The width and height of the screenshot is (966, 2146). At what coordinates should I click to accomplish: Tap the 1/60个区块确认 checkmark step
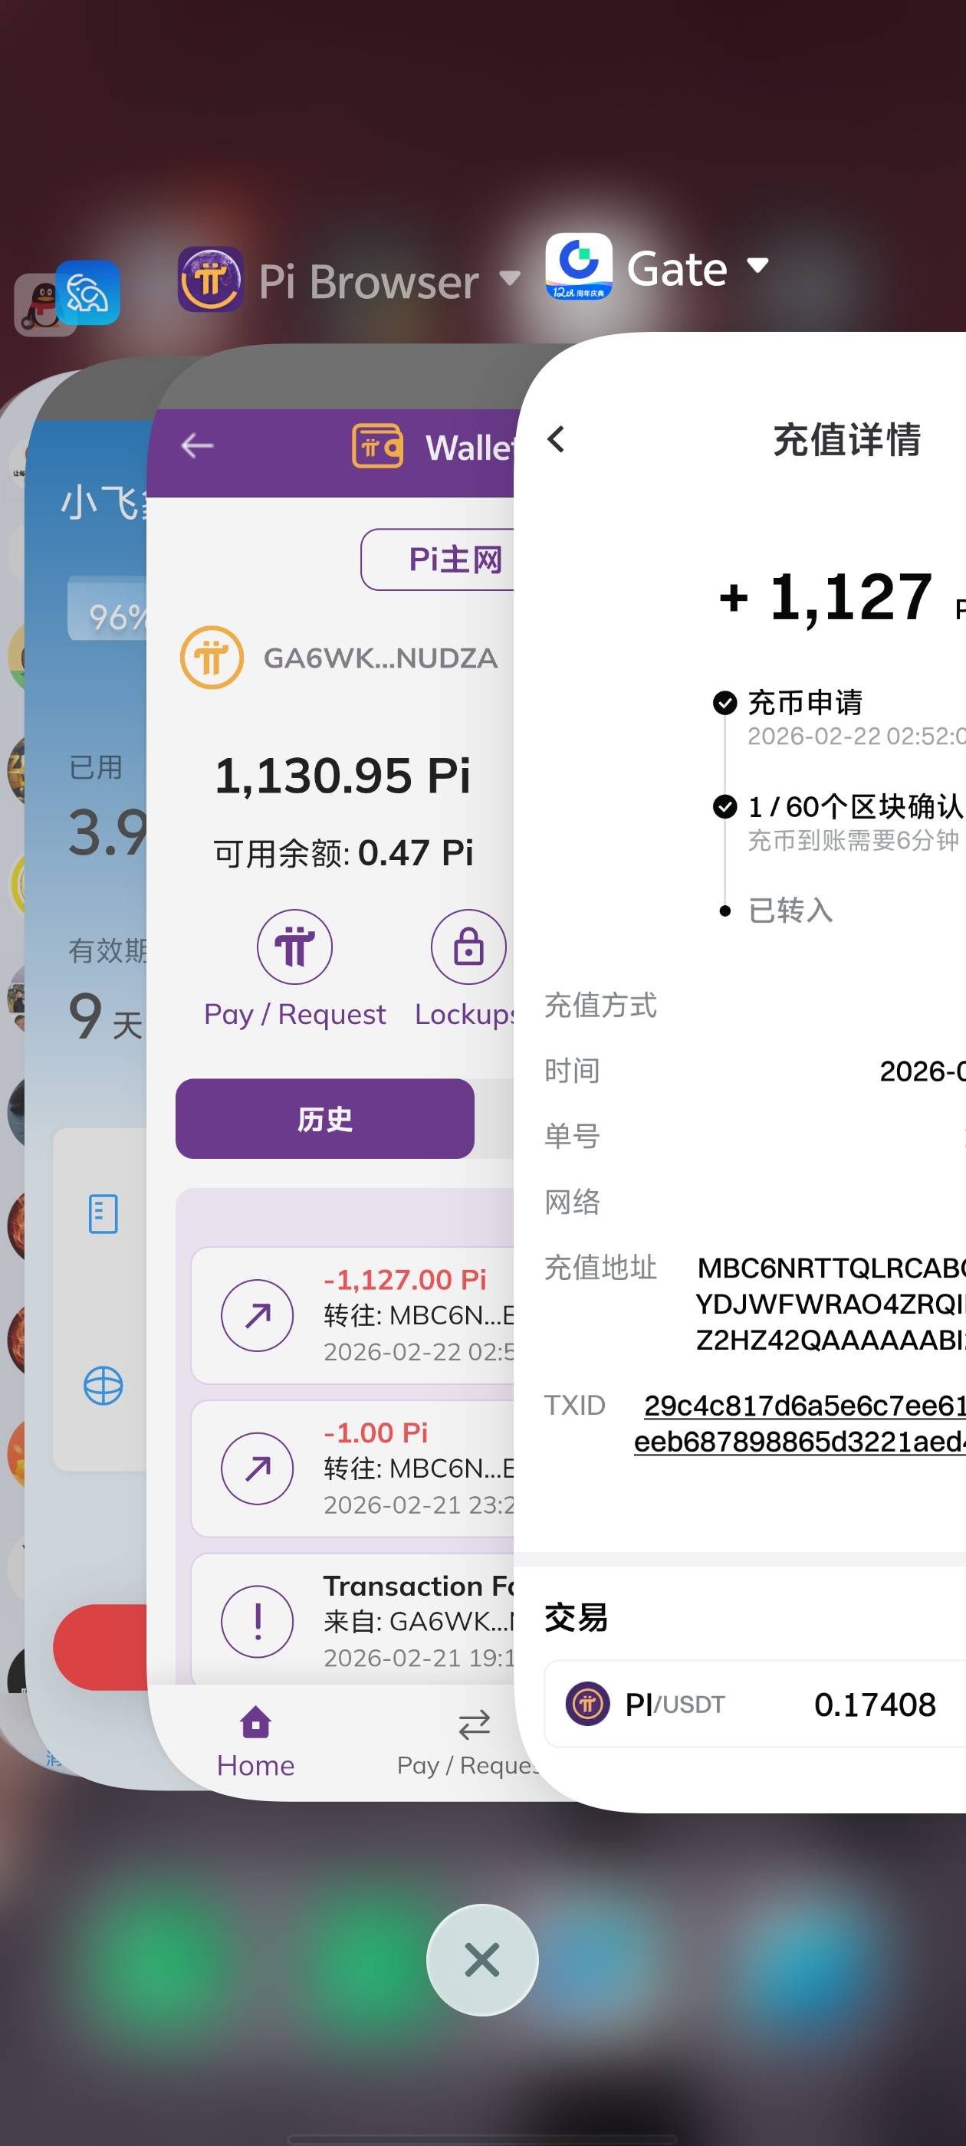coord(725,806)
